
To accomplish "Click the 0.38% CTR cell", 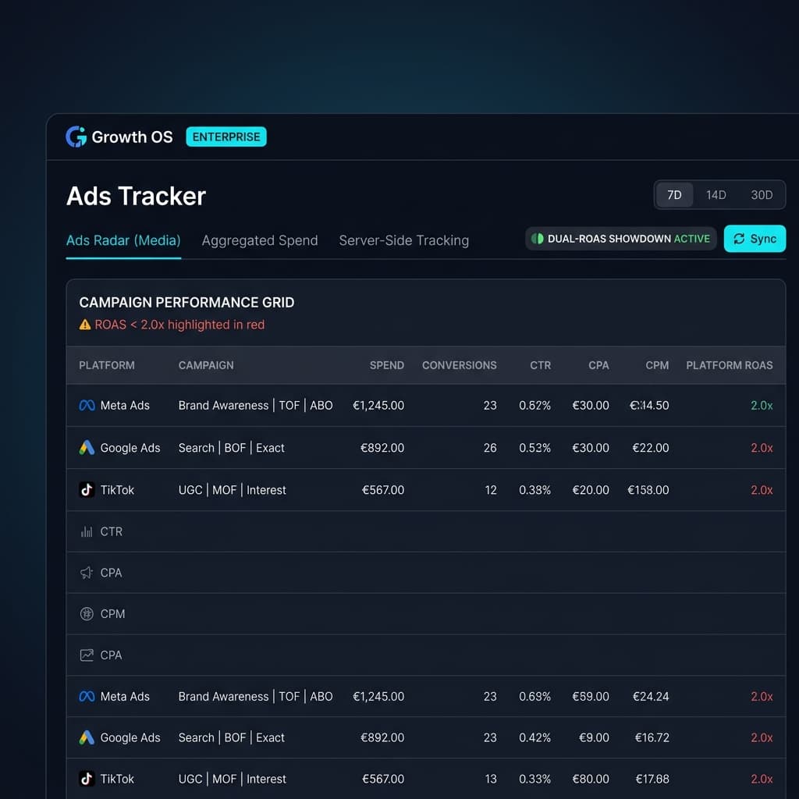I will (534, 490).
